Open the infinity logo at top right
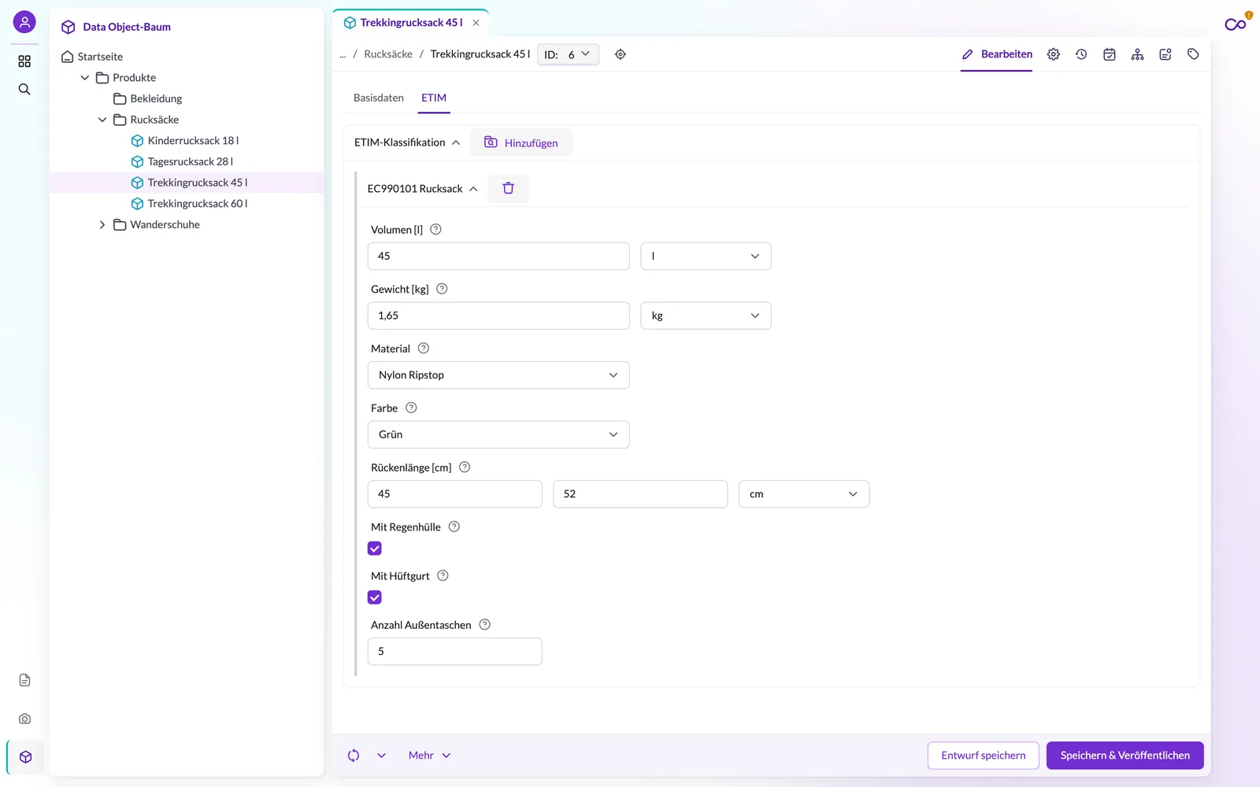Screen dimensions: 1260x787 (1236, 24)
